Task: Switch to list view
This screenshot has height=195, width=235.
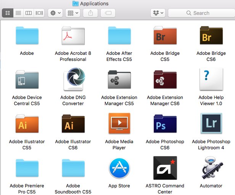Action: coord(18,13)
